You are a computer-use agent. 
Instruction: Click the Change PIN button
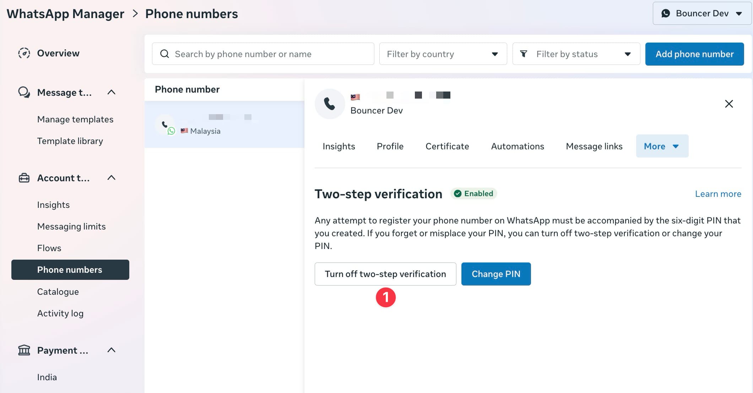495,274
